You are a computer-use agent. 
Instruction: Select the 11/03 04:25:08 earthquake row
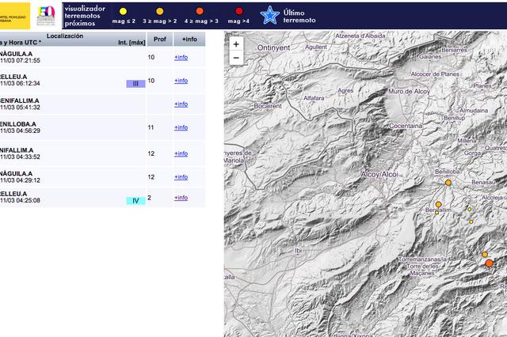[x=102, y=197]
